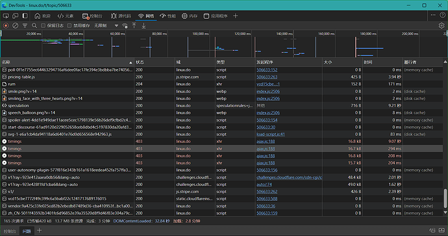448x236 pixels.
Task: Select the pricing-table.js request
Action: click(x=221, y=77)
